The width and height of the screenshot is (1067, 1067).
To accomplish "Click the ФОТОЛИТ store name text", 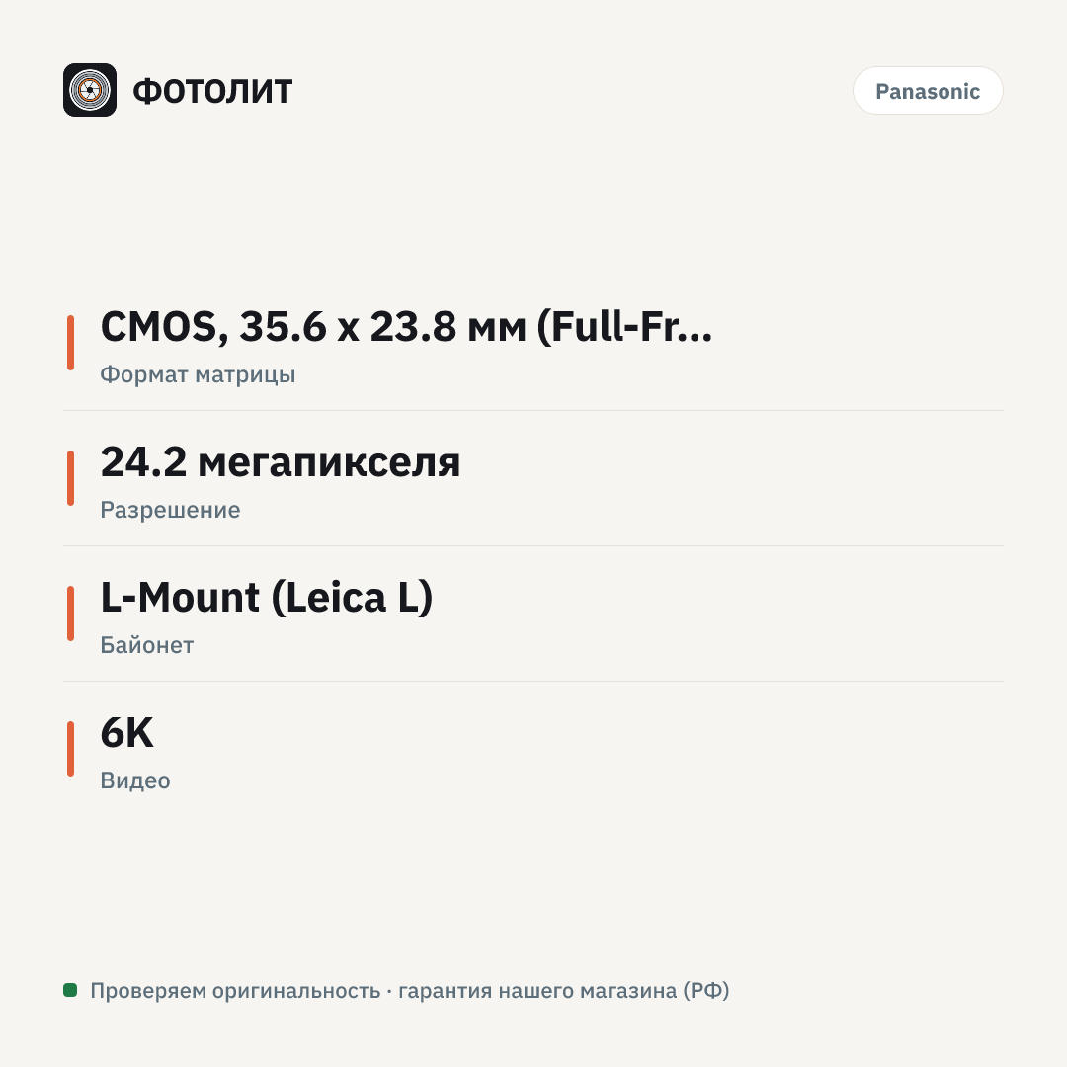I will (212, 91).
